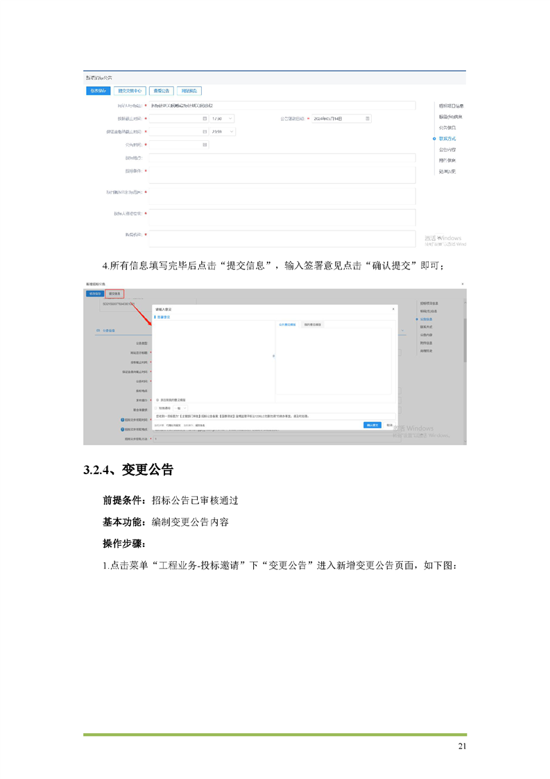550x779 pixels.
Task: Switch to the 我的意见模板 tab
Action: coord(313,324)
